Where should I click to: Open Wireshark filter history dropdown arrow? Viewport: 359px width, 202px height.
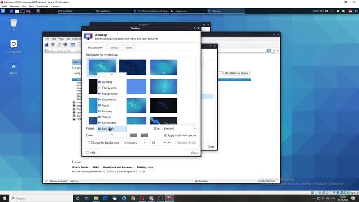tap(273, 50)
